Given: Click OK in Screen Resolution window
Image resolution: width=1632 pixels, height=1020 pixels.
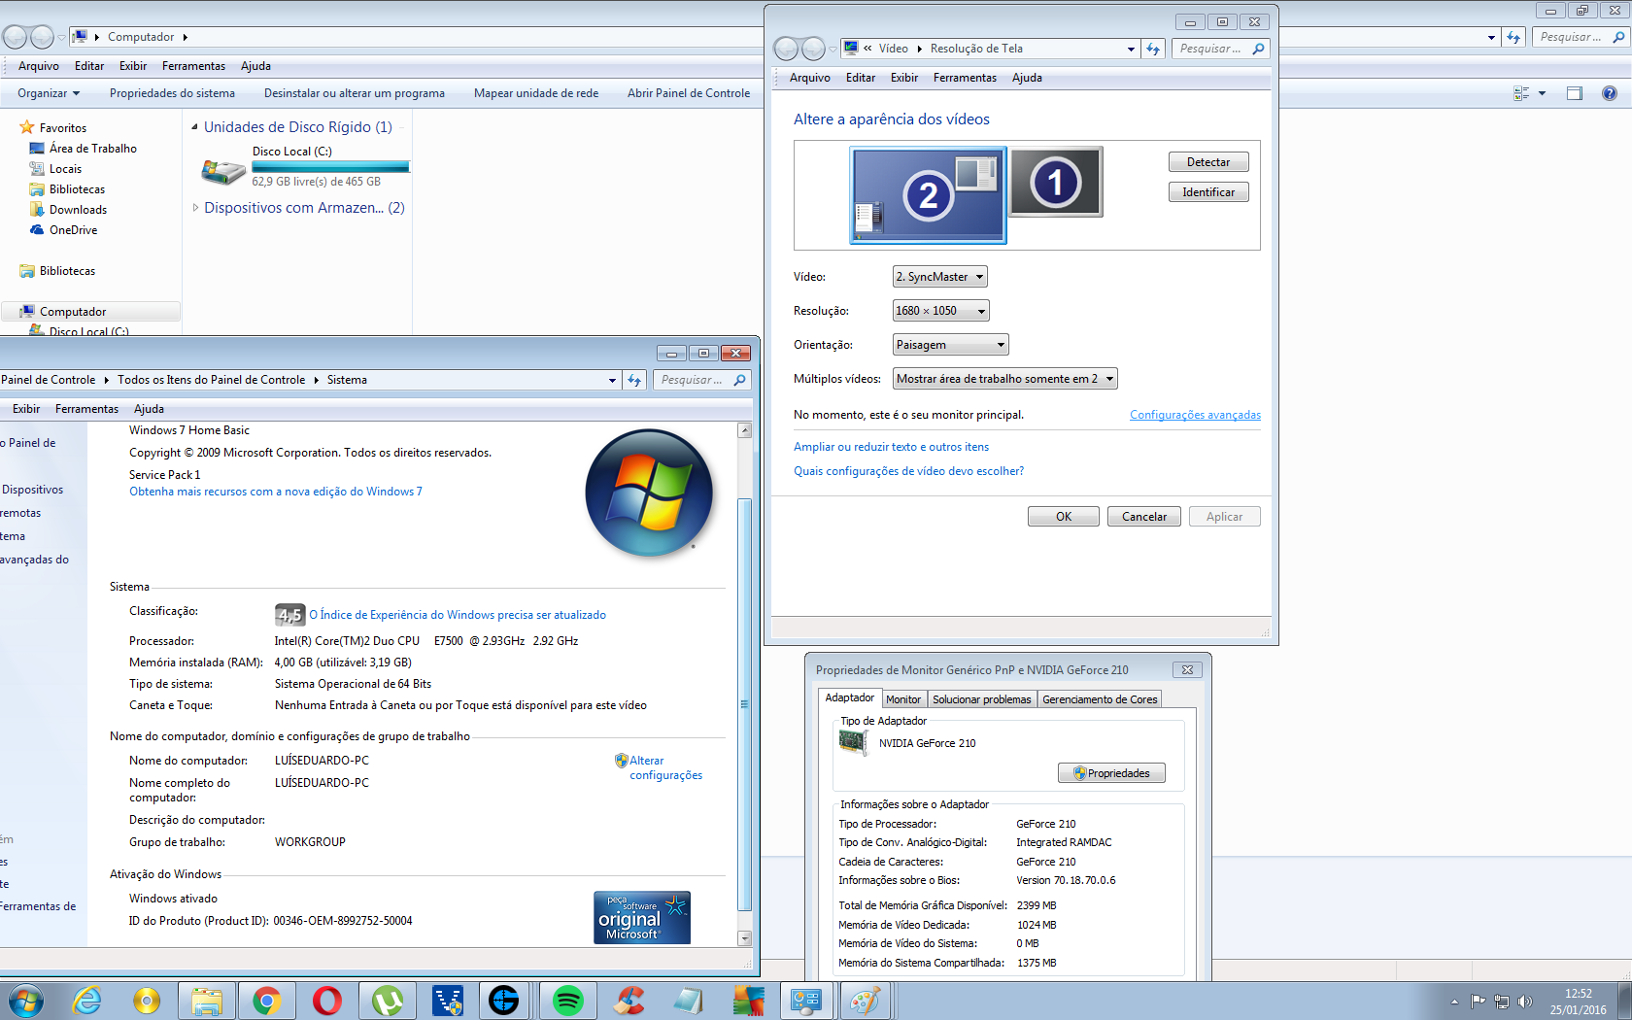Looking at the screenshot, I should [1064, 517].
